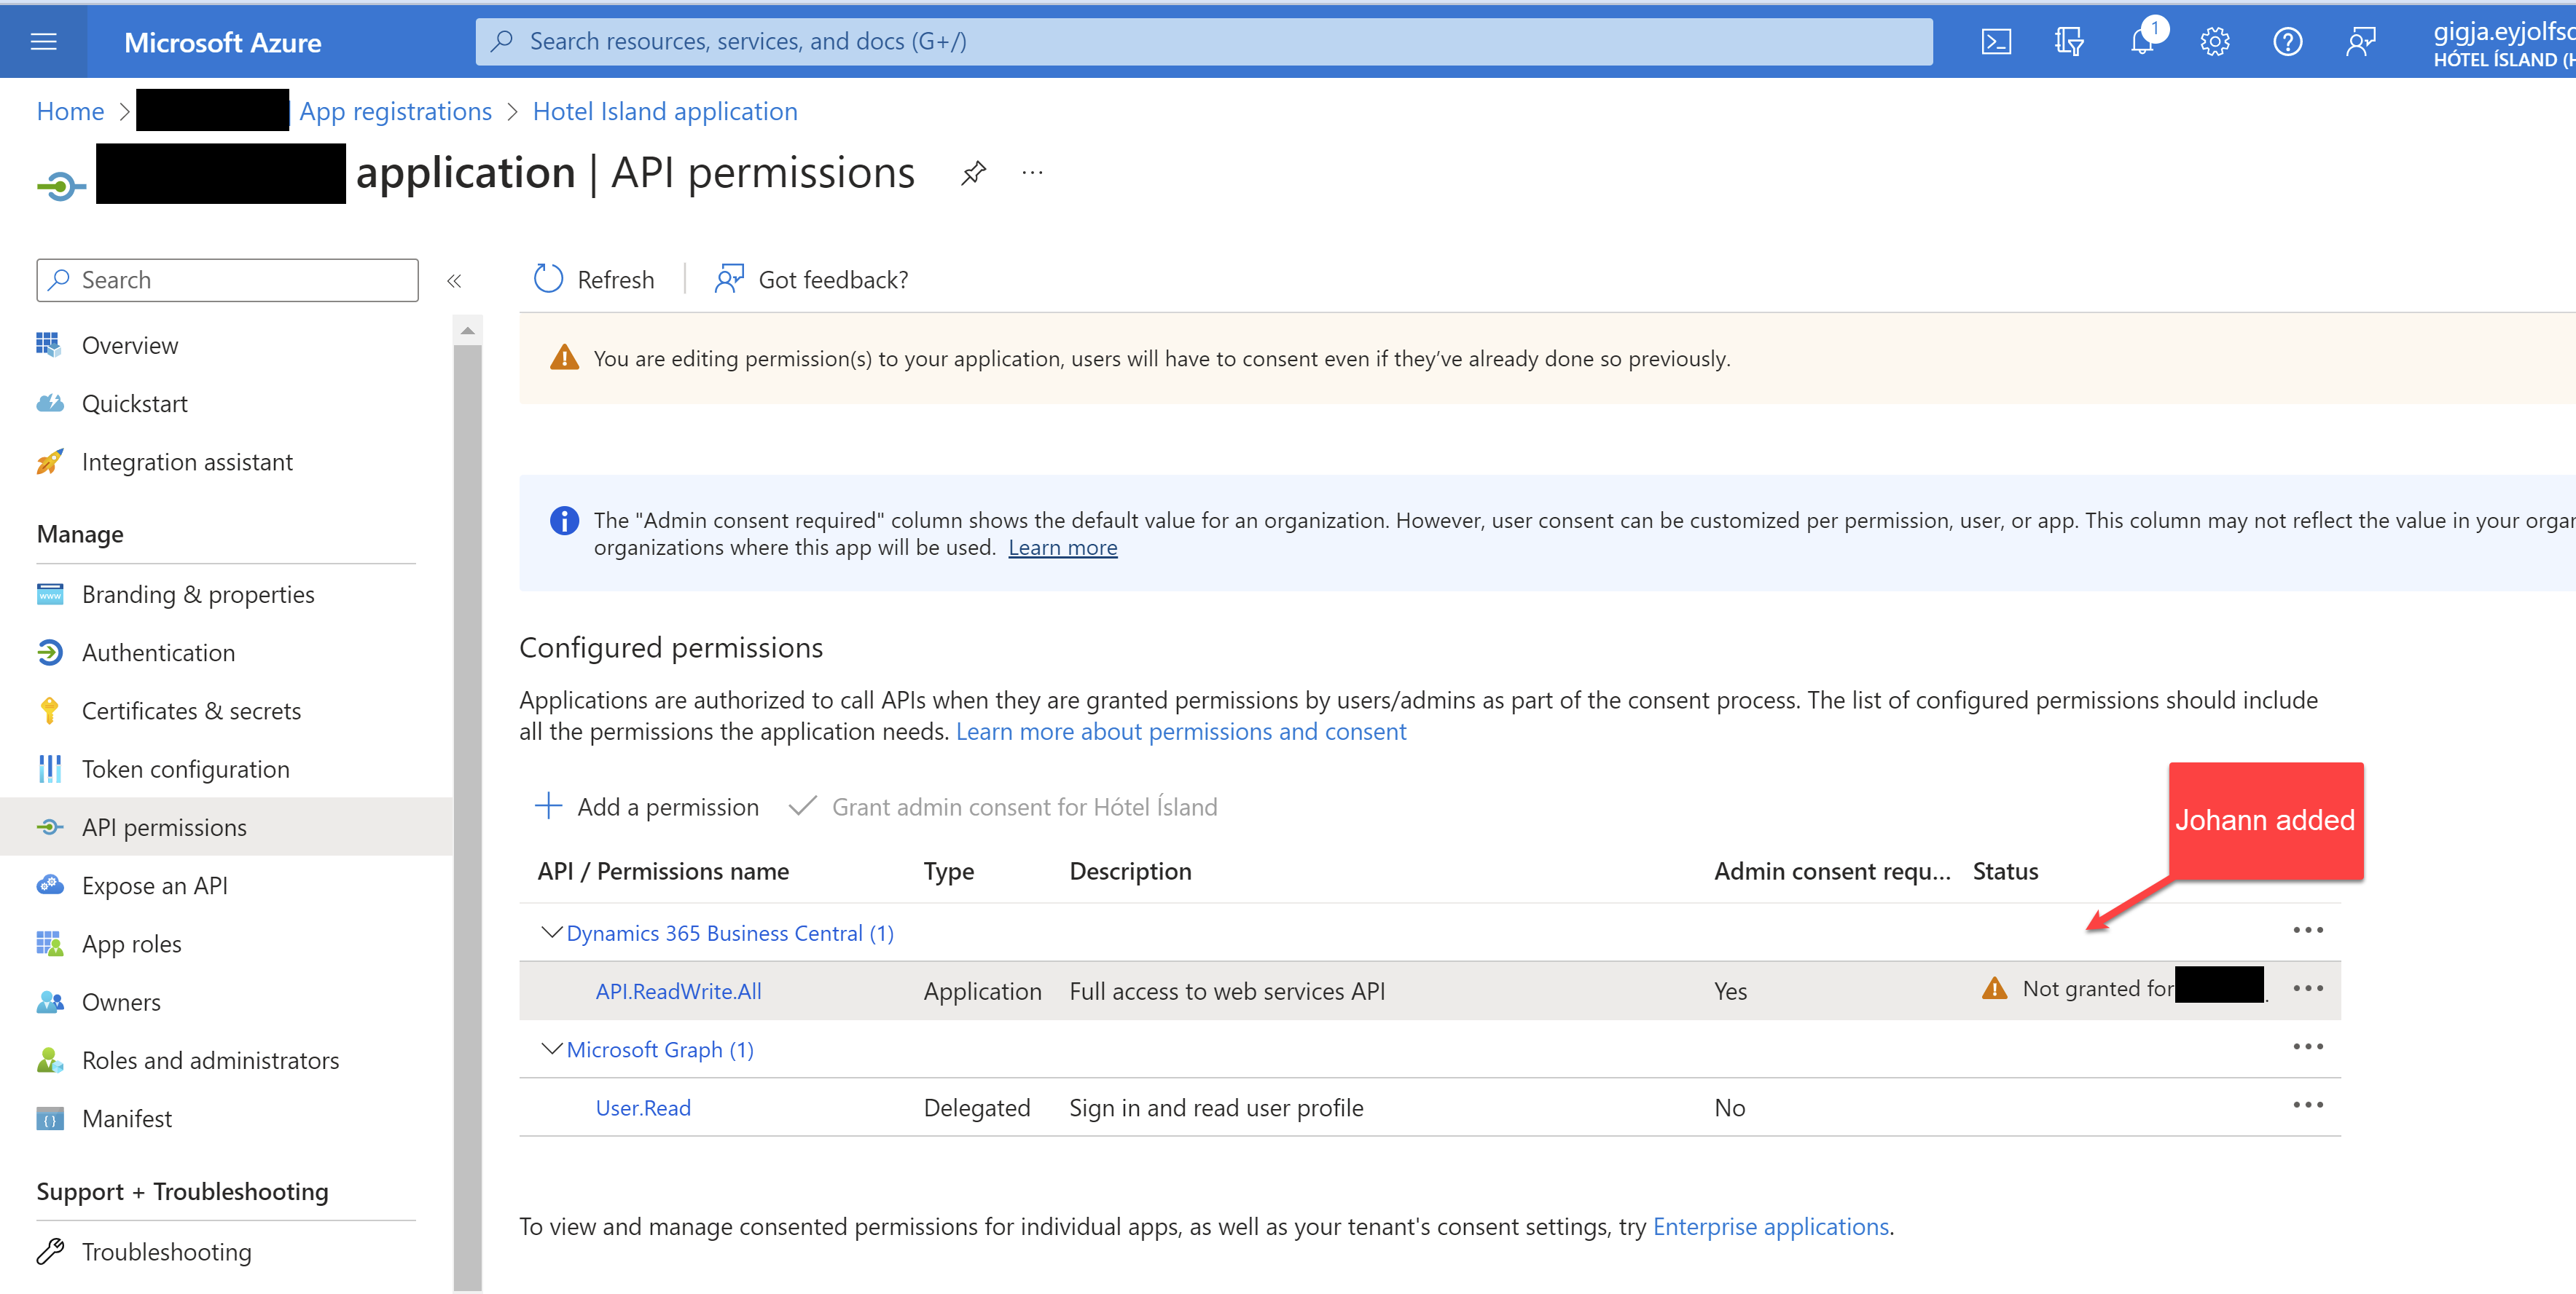Open the Directories and subscriptions filter icon
The width and height of the screenshot is (2576, 1294).
[2069, 42]
